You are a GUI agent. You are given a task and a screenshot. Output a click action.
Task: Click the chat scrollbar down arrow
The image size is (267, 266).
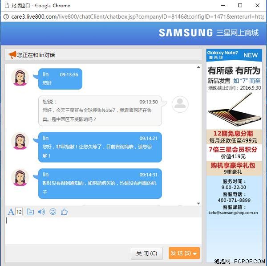tap(198, 203)
